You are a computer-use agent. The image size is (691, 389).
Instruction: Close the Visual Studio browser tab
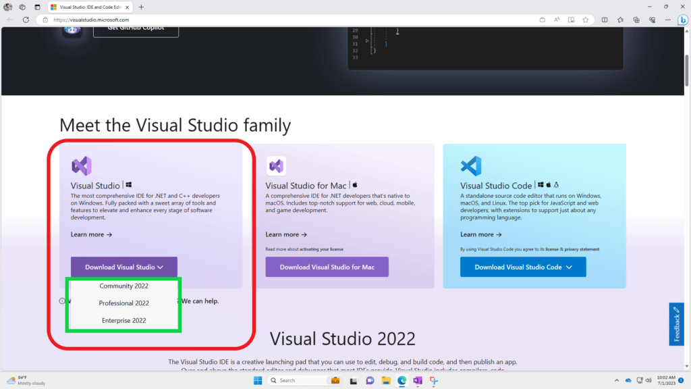pos(127,7)
